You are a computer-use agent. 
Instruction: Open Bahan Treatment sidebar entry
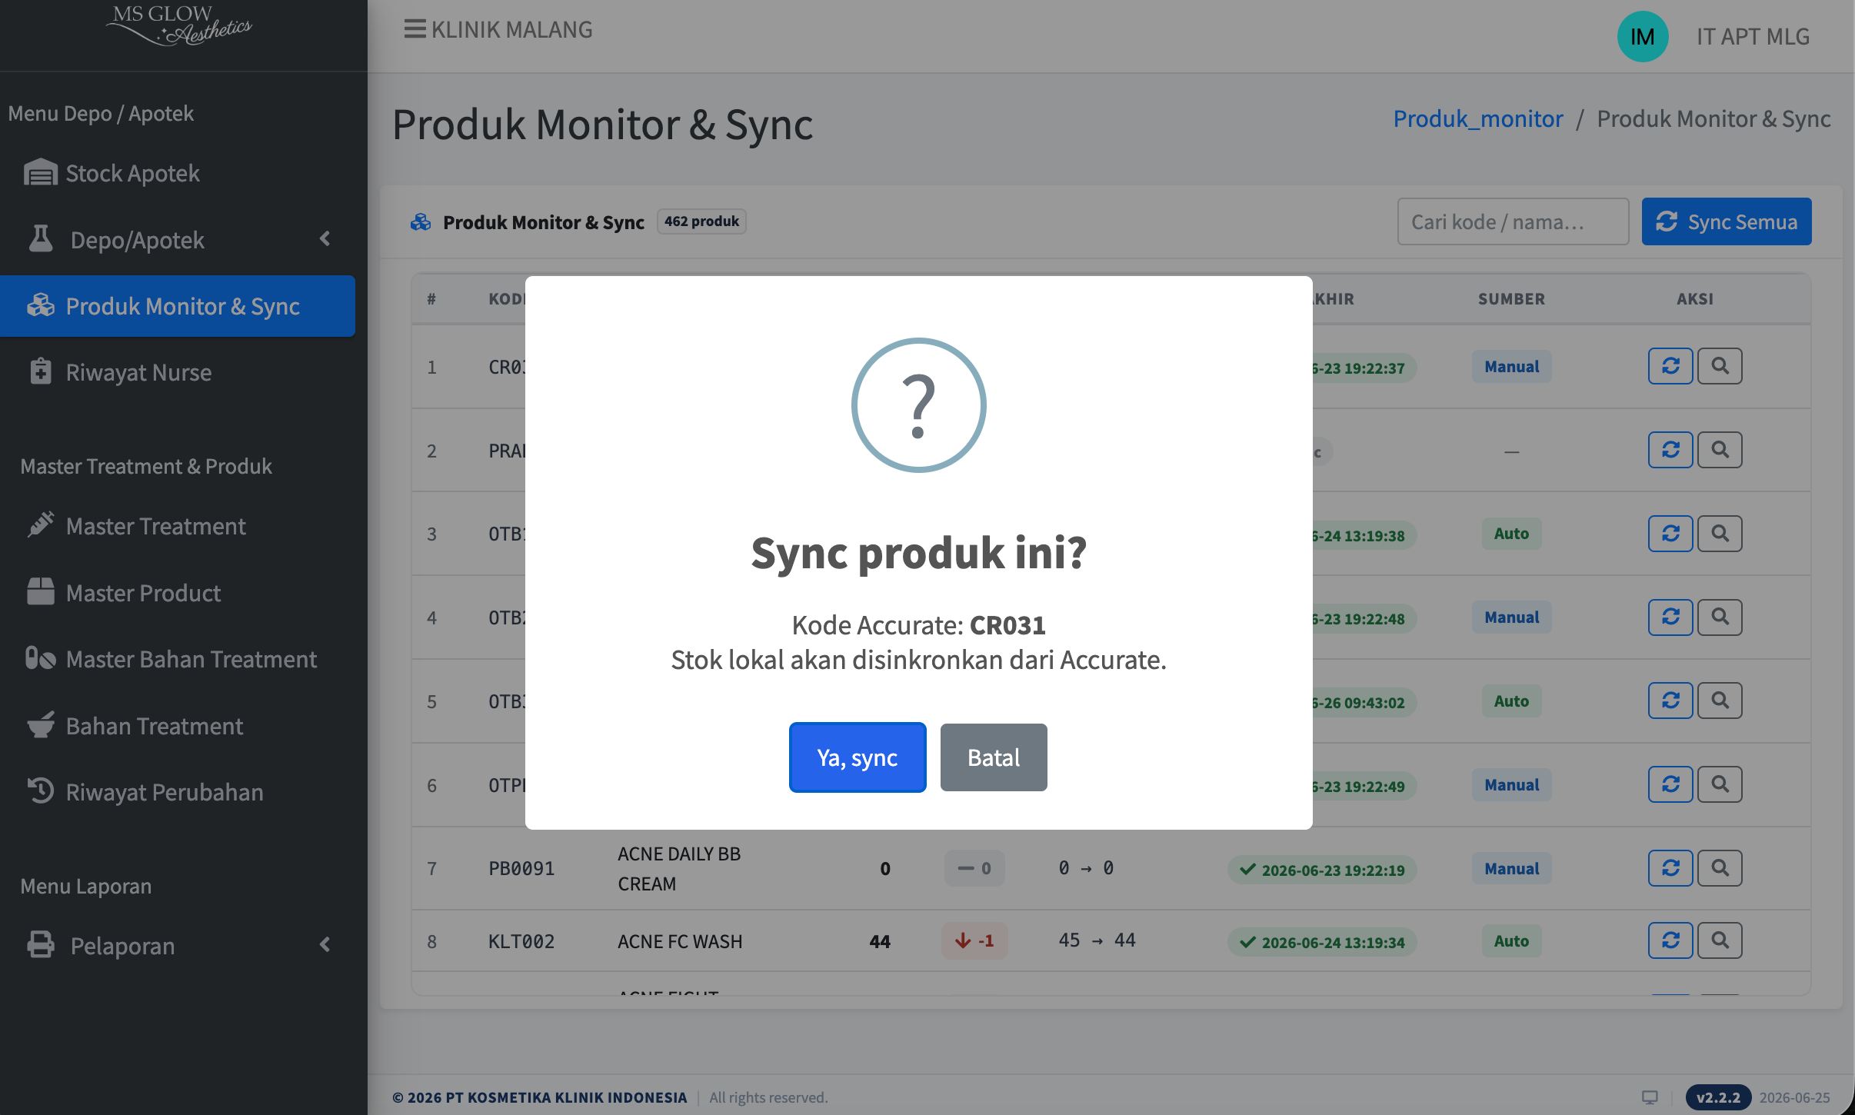point(177,726)
